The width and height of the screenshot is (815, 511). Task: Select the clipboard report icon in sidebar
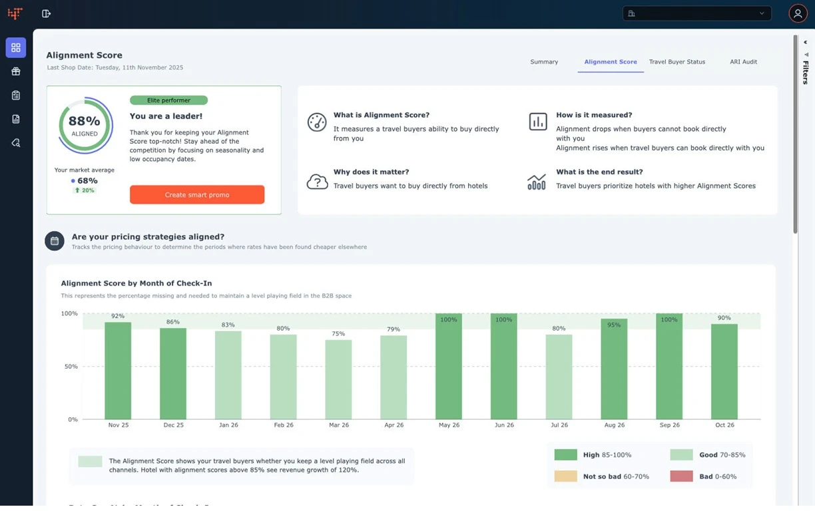click(x=15, y=95)
